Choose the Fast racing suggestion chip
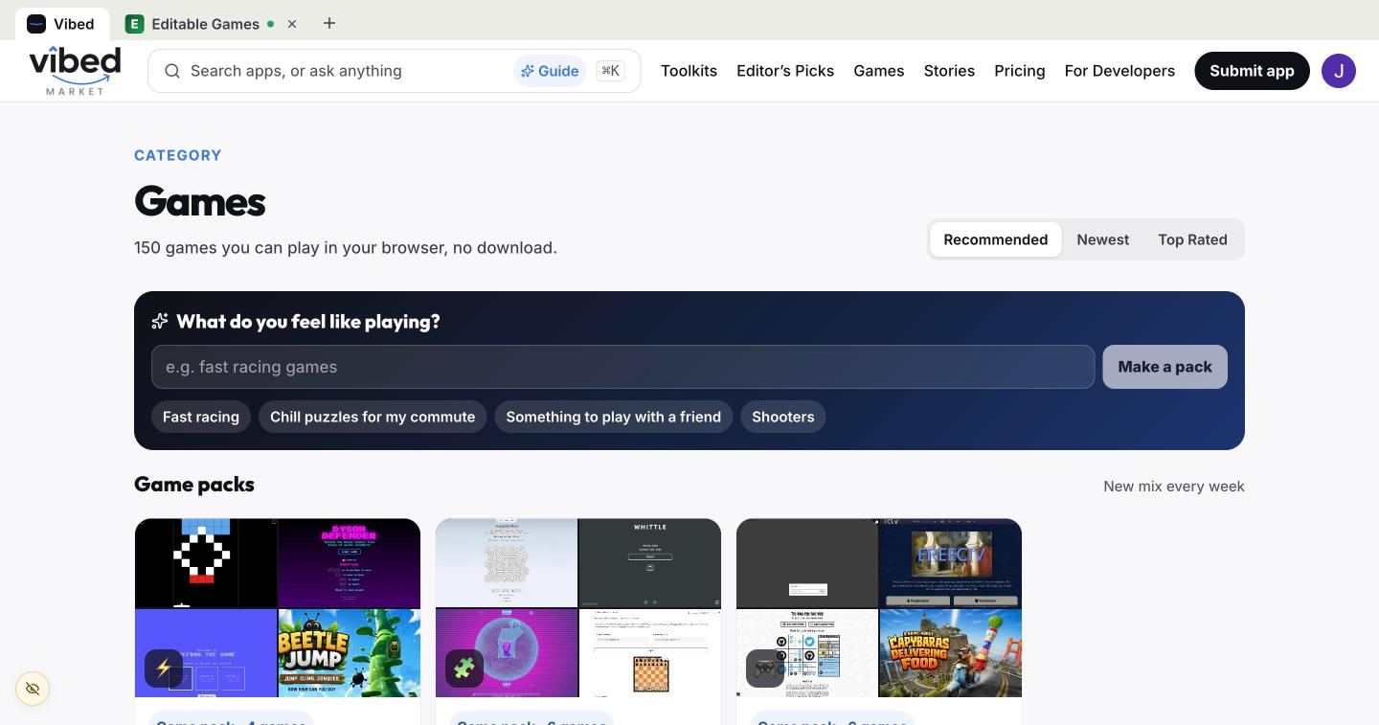The image size is (1379, 725). pyautogui.click(x=201, y=417)
